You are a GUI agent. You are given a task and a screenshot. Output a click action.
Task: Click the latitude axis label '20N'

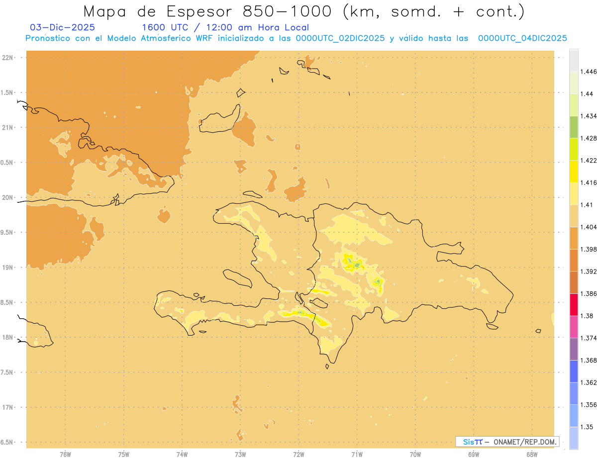pyautogui.click(x=8, y=197)
